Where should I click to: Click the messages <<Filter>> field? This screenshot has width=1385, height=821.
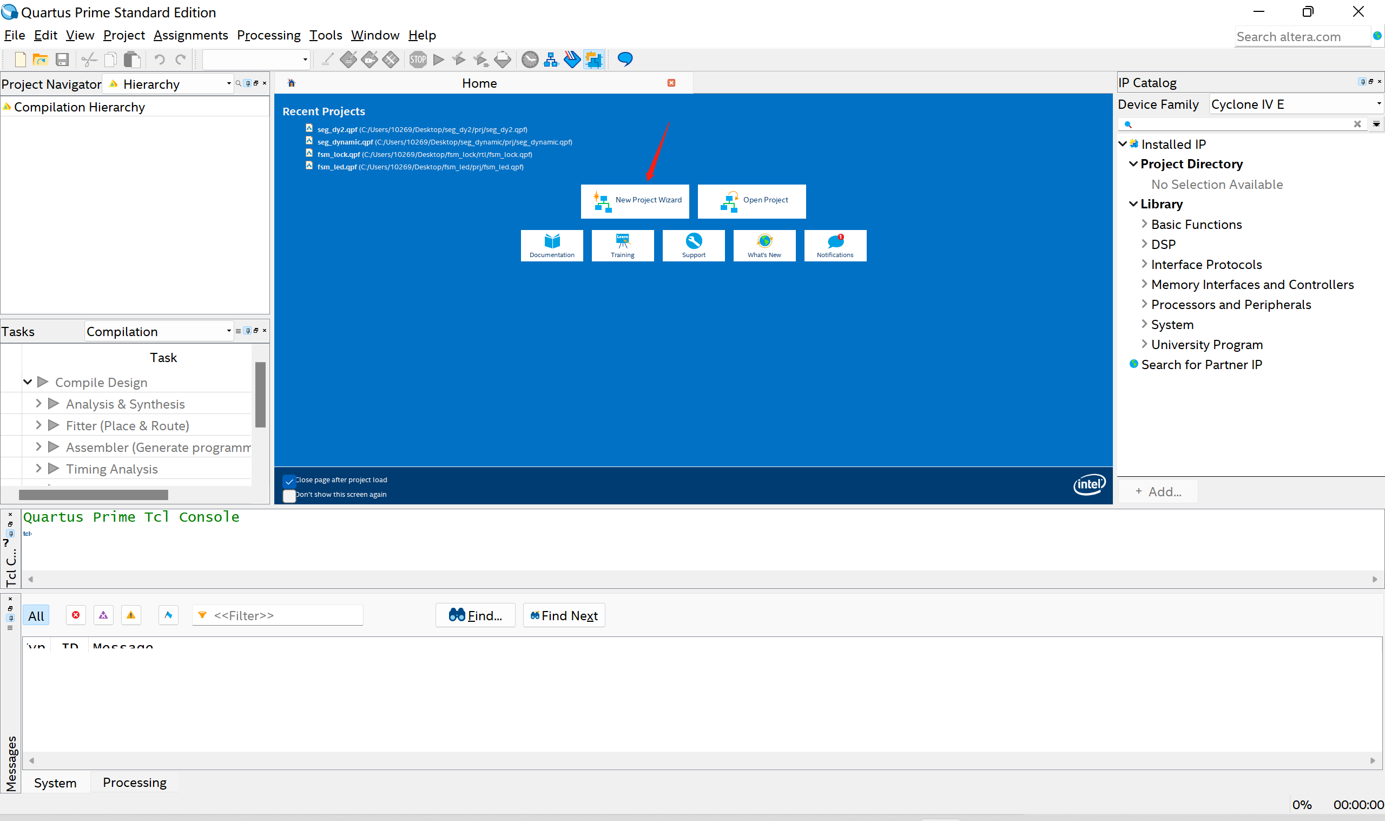[278, 615]
